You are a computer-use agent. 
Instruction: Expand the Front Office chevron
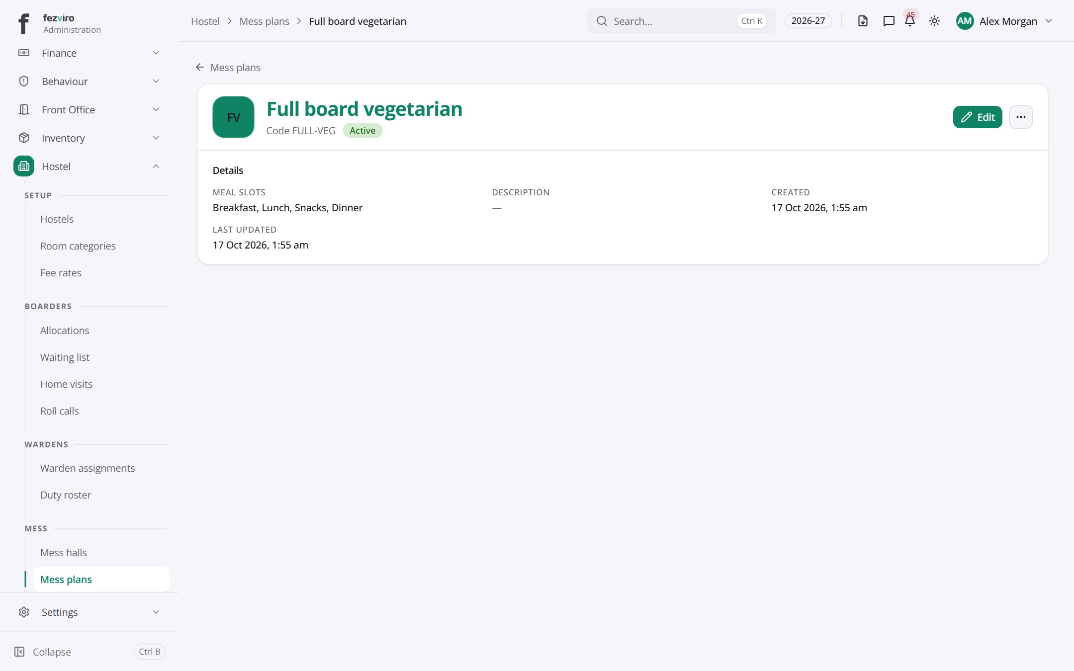(156, 109)
